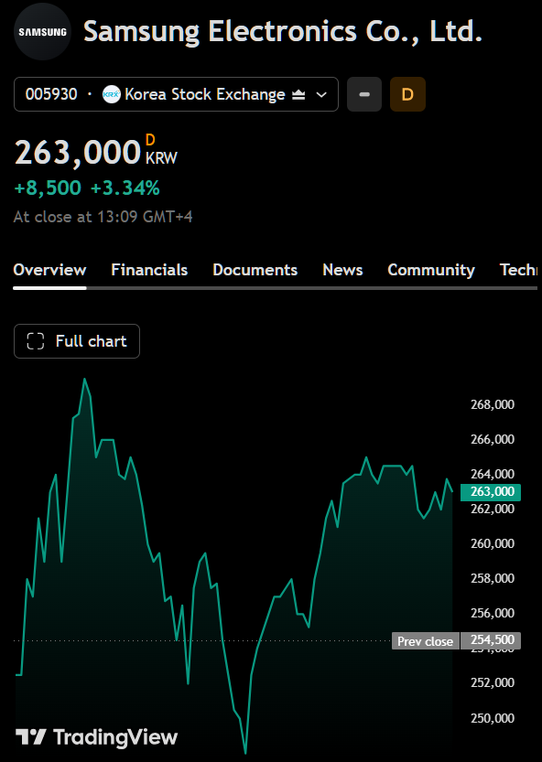Click the 260,000 axis label
Screen dimensions: 542x762
point(493,543)
